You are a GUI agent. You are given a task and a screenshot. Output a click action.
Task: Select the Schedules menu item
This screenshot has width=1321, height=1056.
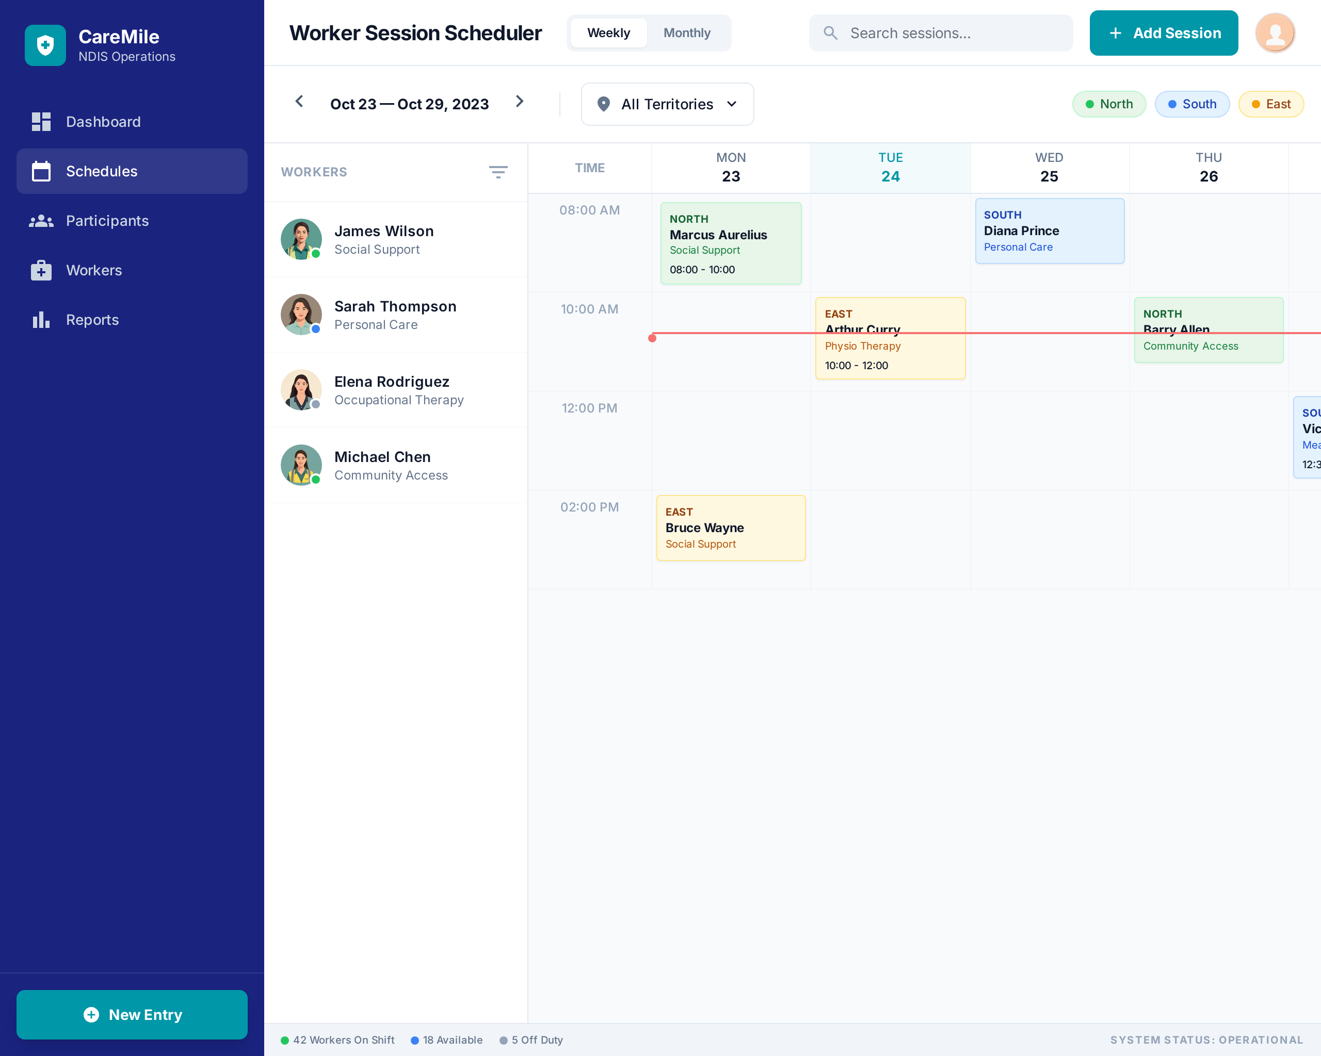click(132, 171)
